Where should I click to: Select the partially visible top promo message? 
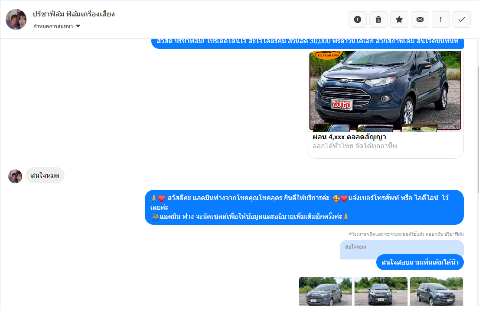coord(308,43)
